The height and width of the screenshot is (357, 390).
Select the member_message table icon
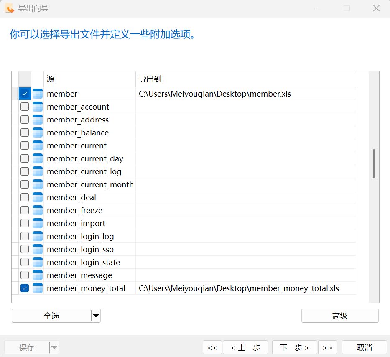38,275
